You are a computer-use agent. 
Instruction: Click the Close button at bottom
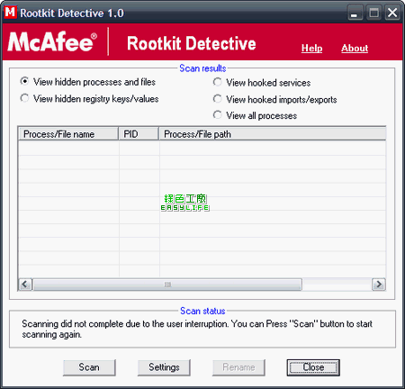click(313, 367)
